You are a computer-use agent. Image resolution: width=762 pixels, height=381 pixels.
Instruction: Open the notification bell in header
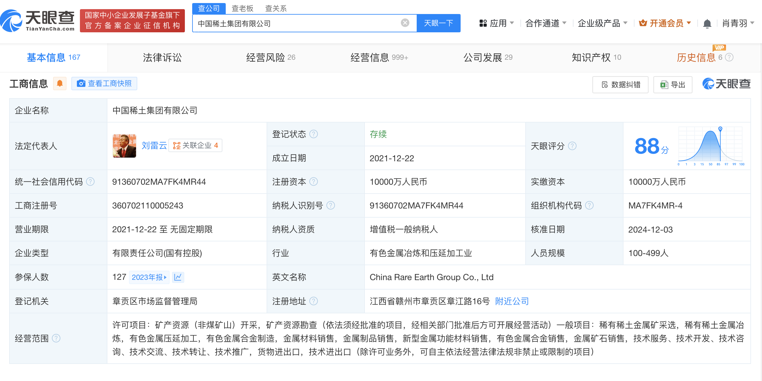[x=707, y=23]
